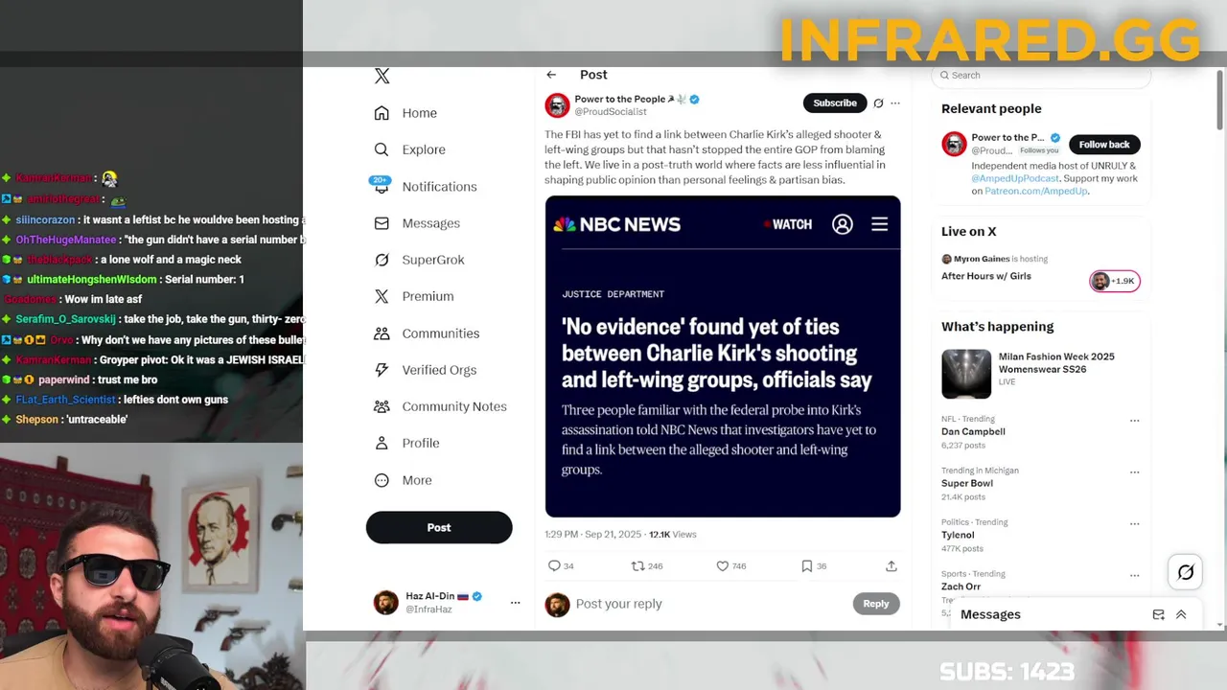Open the post's three-dot options menu
Viewport: 1227px width, 690px height.
895,103
